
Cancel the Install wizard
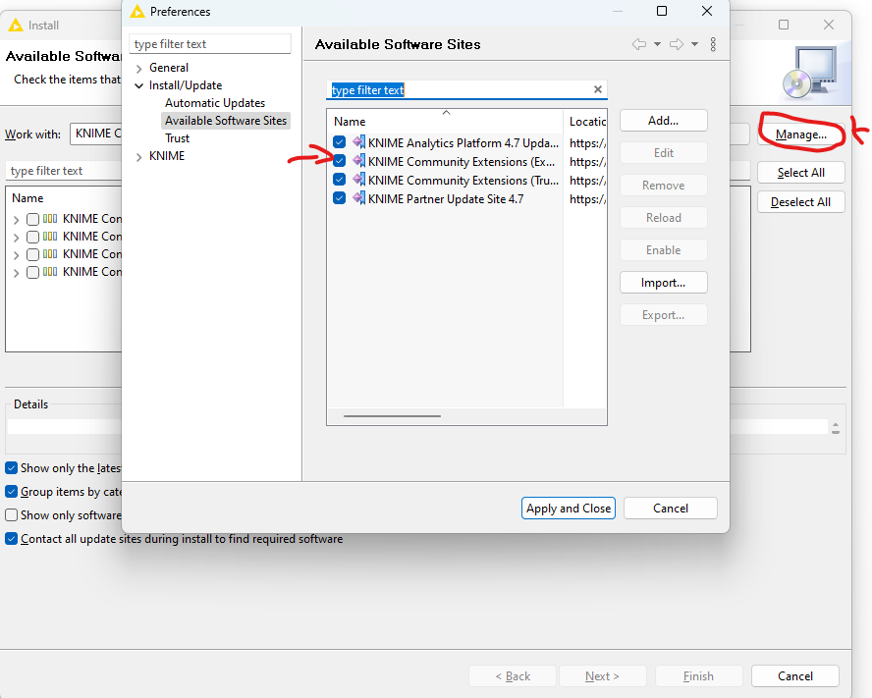(x=794, y=676)
